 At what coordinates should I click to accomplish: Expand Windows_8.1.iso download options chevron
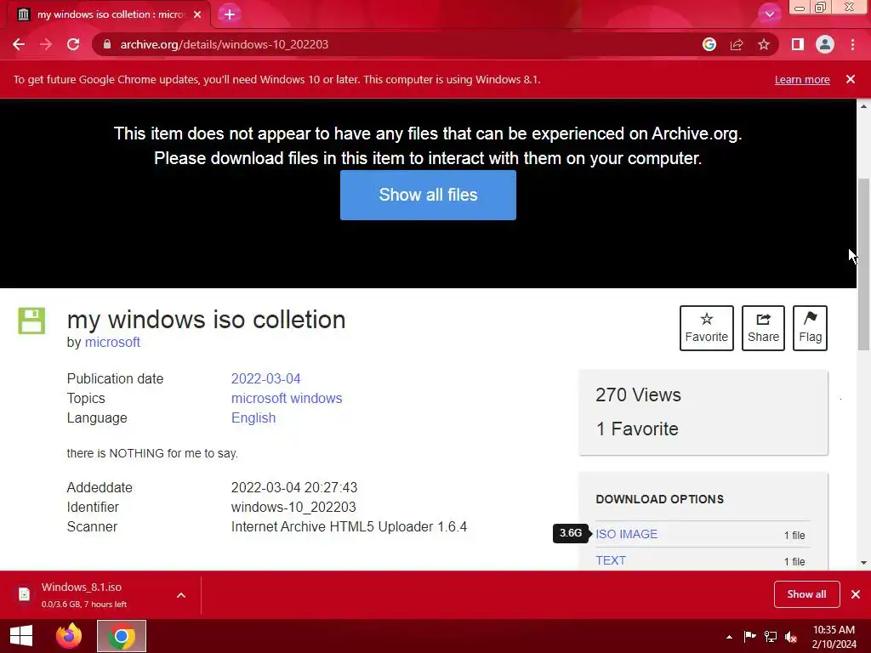click(181, 595)
